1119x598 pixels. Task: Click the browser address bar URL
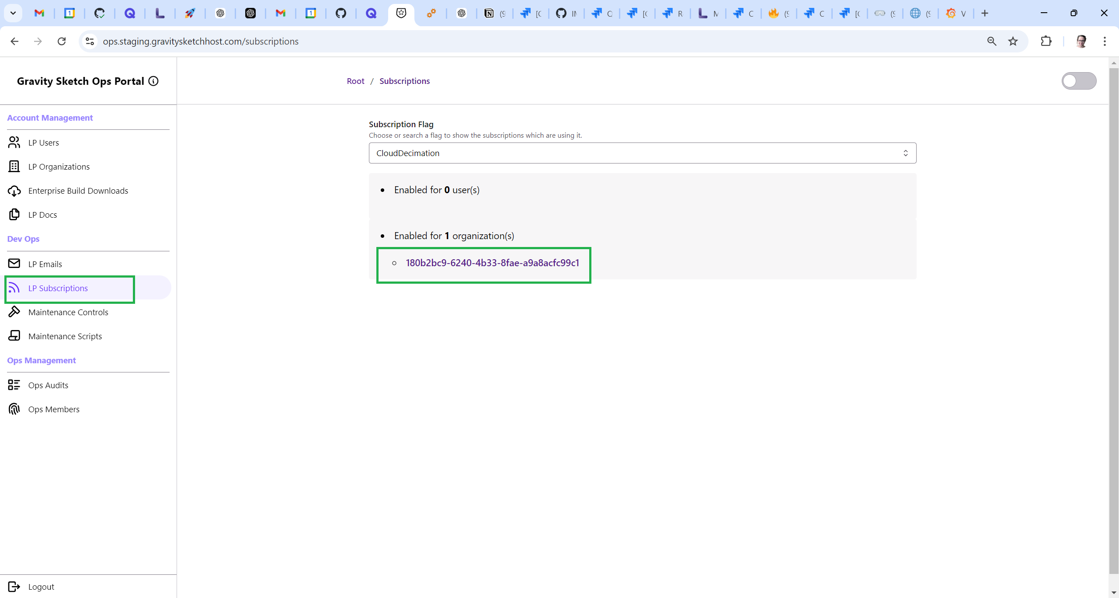point(201,41)
